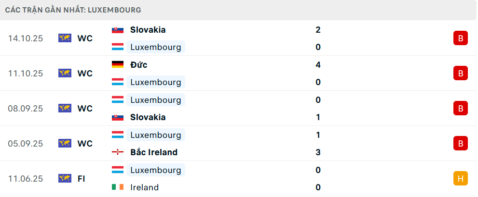Click the date 11.06.25
The width and height of the screenshot is (478, 197).
tap(26, 179)
